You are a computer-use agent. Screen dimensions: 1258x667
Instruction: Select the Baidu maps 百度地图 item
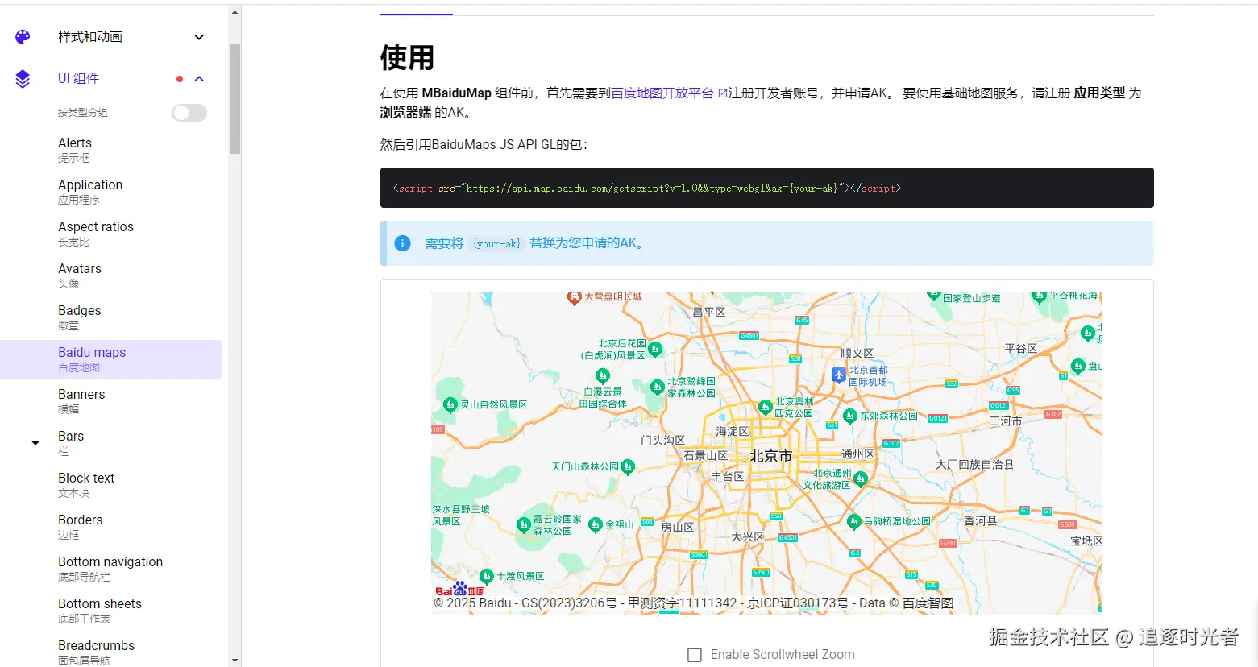click(110, 359)
